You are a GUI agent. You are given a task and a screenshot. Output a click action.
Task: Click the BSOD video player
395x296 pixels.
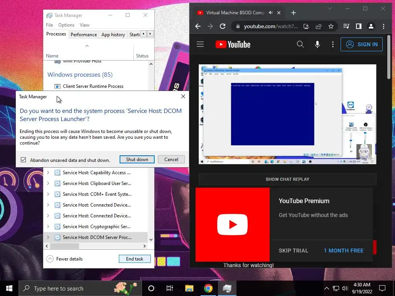coord(287,114)
